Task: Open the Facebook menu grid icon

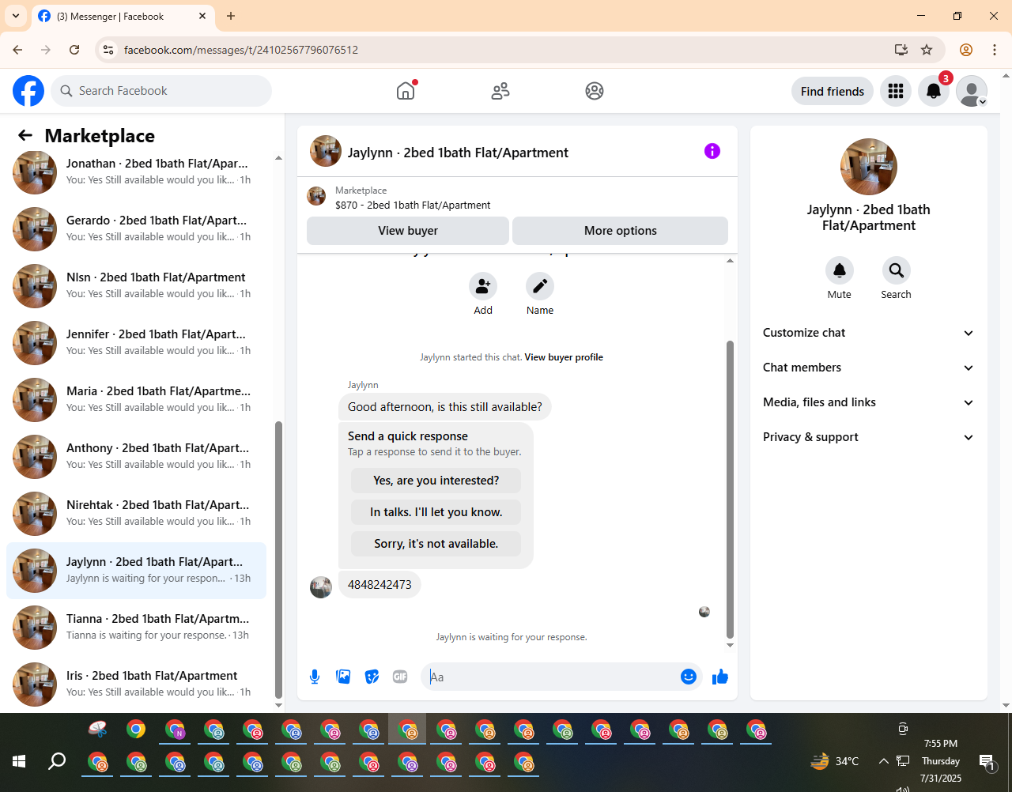Action: 896,91
